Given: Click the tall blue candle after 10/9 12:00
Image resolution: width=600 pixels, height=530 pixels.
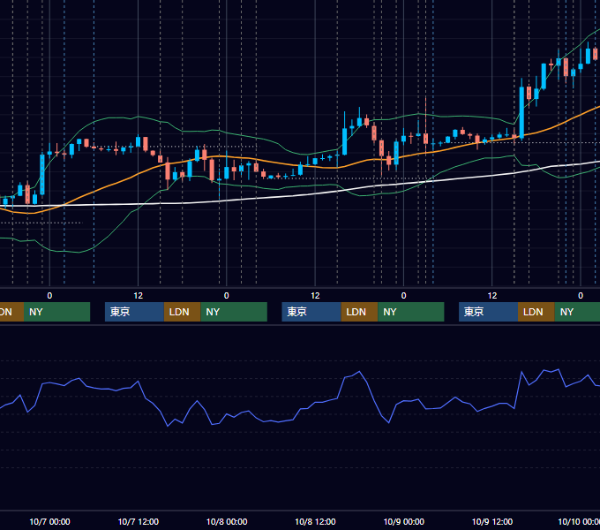Looking at the screenshot, I should tap(521, 111).
